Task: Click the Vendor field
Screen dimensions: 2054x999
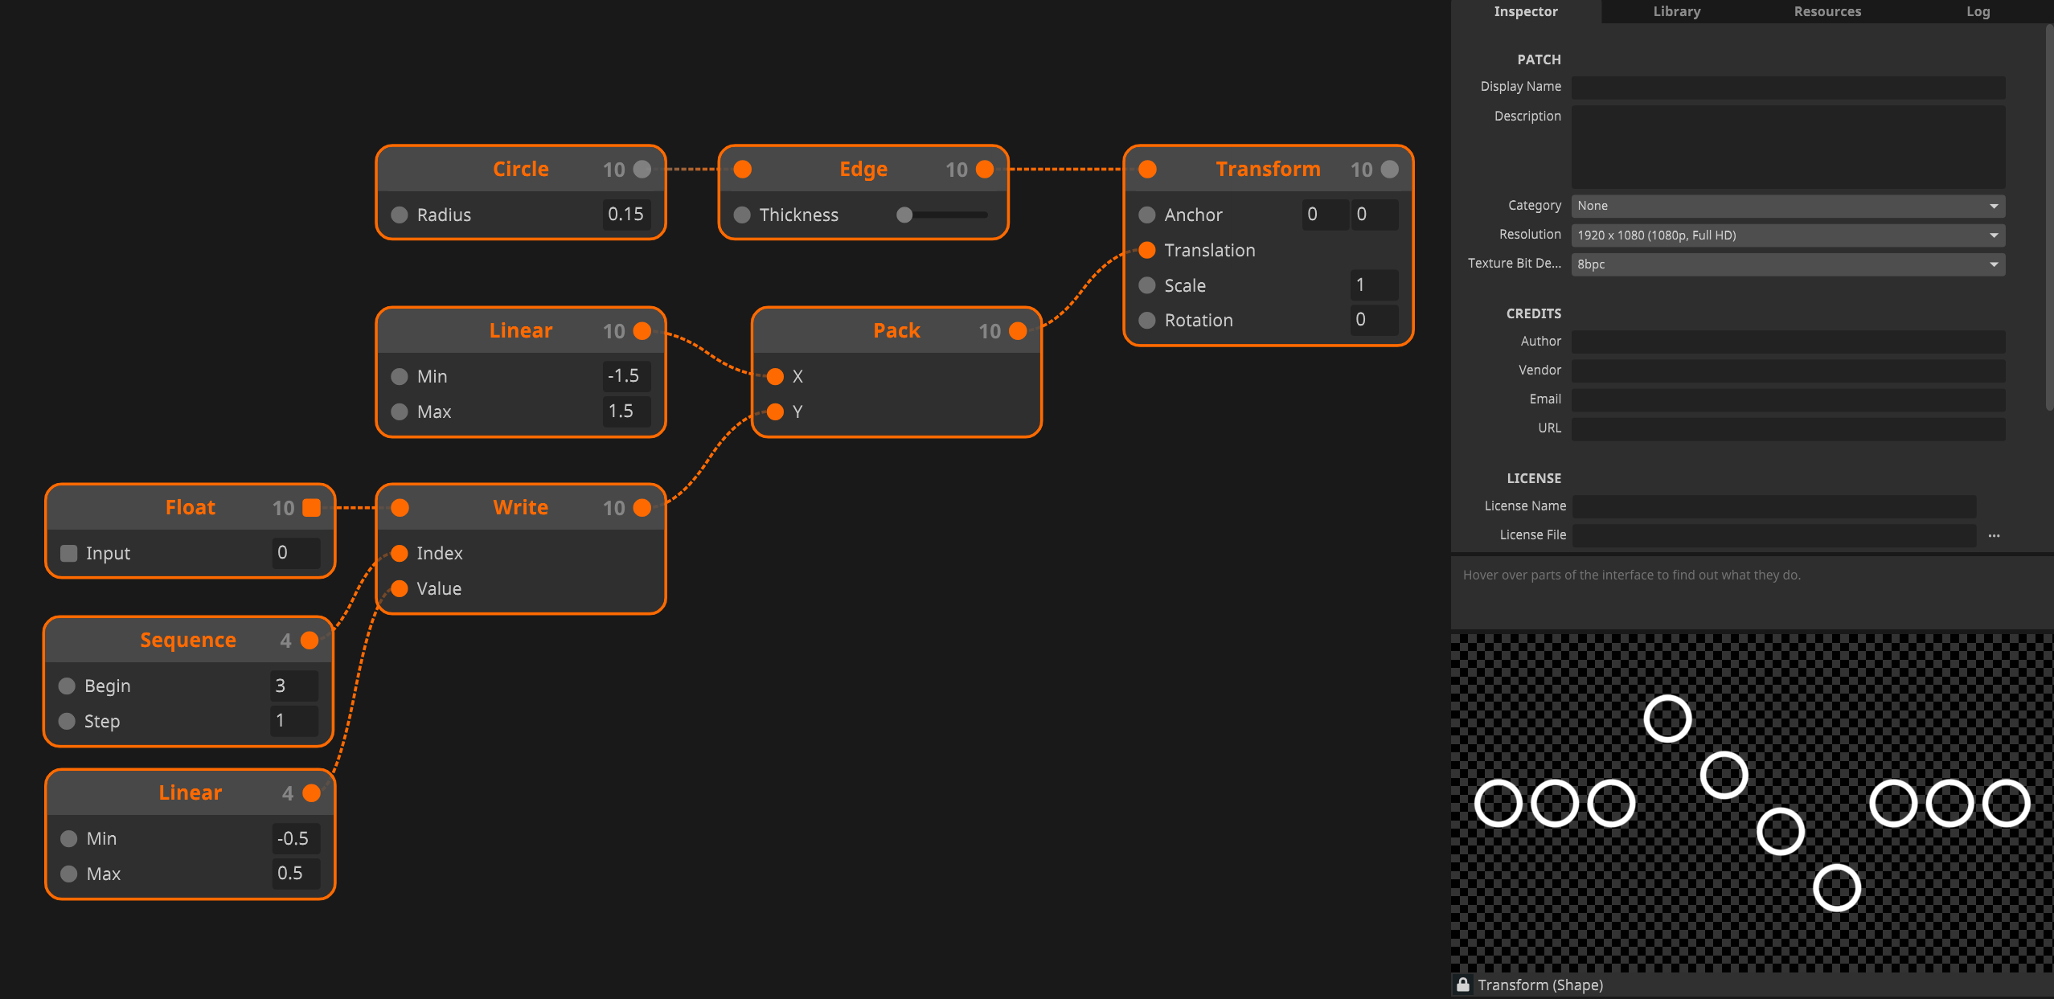Action: (1788, 371)
